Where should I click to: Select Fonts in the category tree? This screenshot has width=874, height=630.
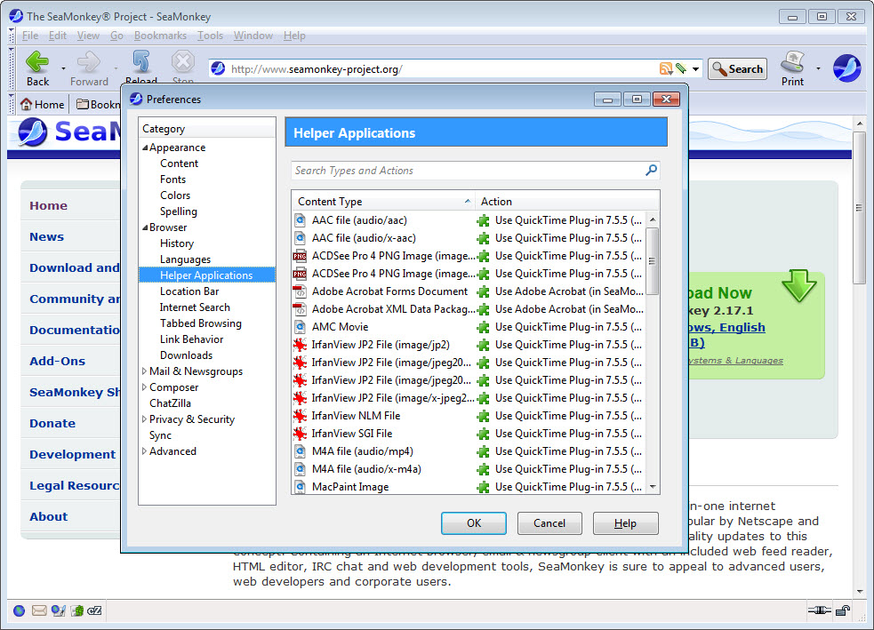(x=172, y=179)
